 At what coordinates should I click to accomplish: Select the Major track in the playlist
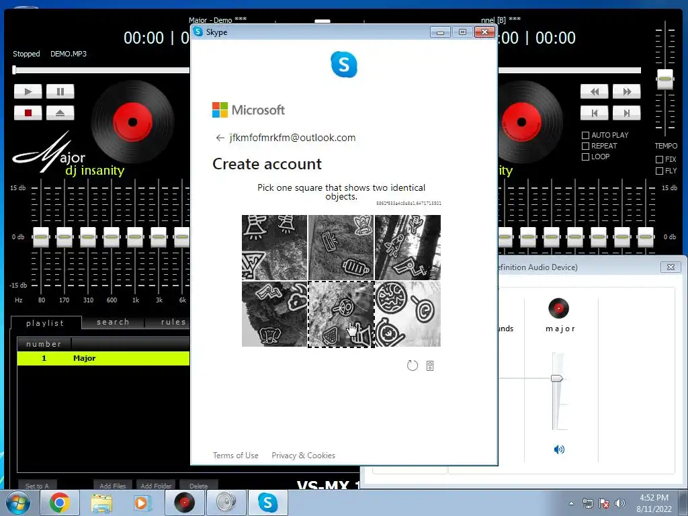point(103,359)
